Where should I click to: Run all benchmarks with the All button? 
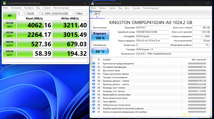point(10,15)
